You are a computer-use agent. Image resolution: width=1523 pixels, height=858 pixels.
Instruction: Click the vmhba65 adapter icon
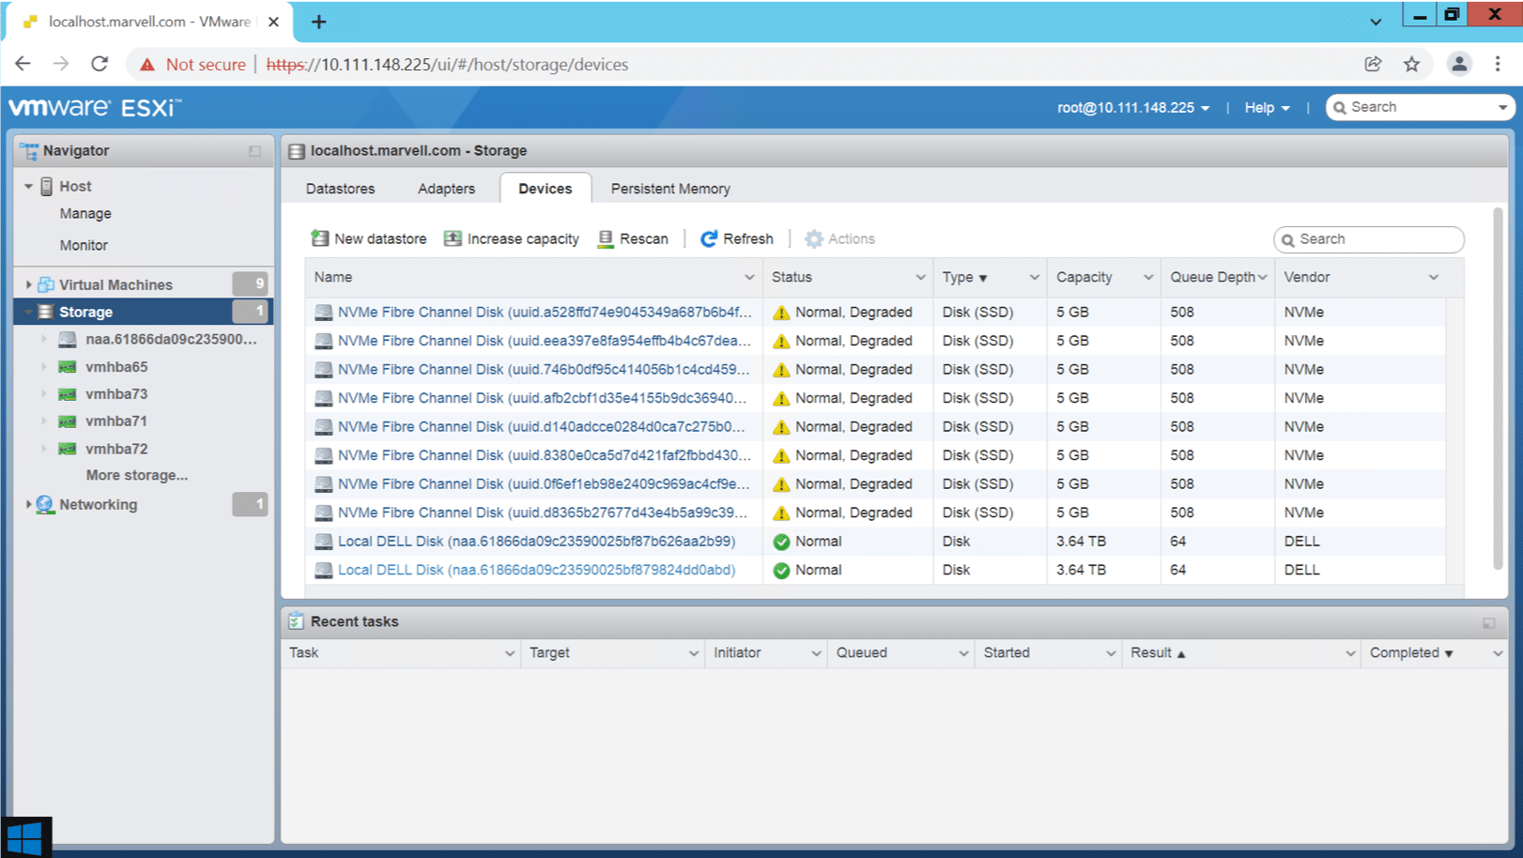tap(67, 367)
